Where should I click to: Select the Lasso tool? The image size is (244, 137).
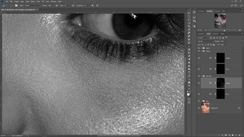189,19
